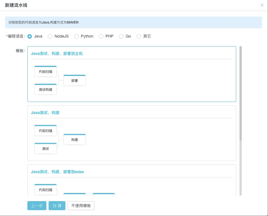Click the 测试构建 stage box
268x216 pixels.
point(46,89)
